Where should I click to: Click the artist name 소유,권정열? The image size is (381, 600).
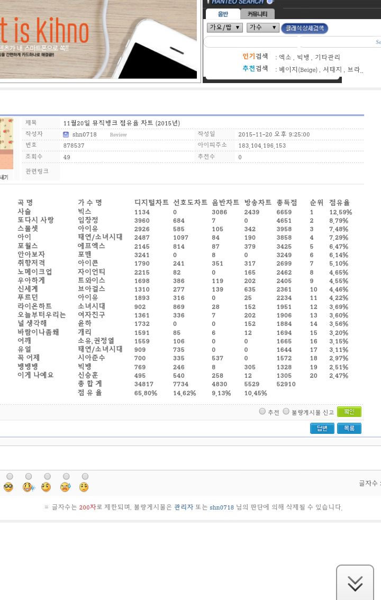click(96, 341)
